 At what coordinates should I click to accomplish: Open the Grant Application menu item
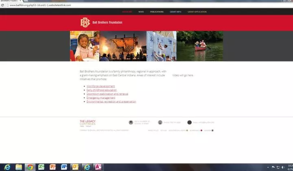click(x=197, y=12)
